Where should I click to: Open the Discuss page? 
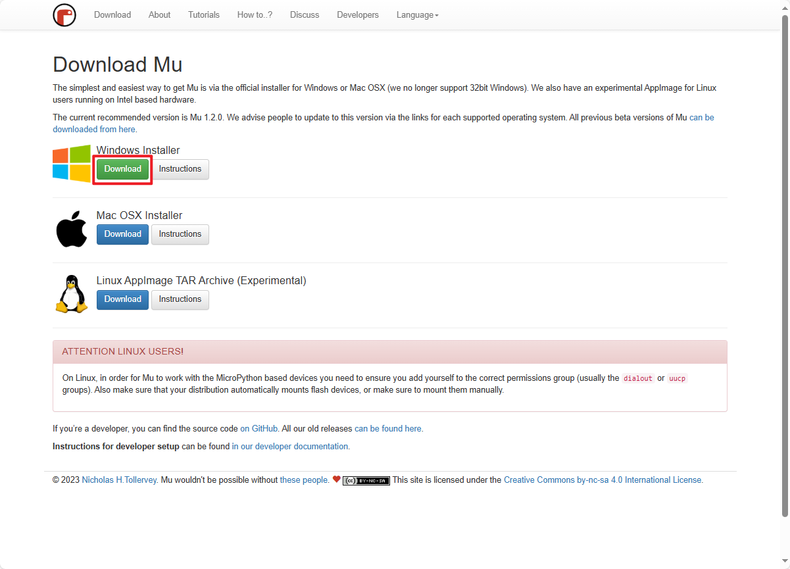click(305, 14)
